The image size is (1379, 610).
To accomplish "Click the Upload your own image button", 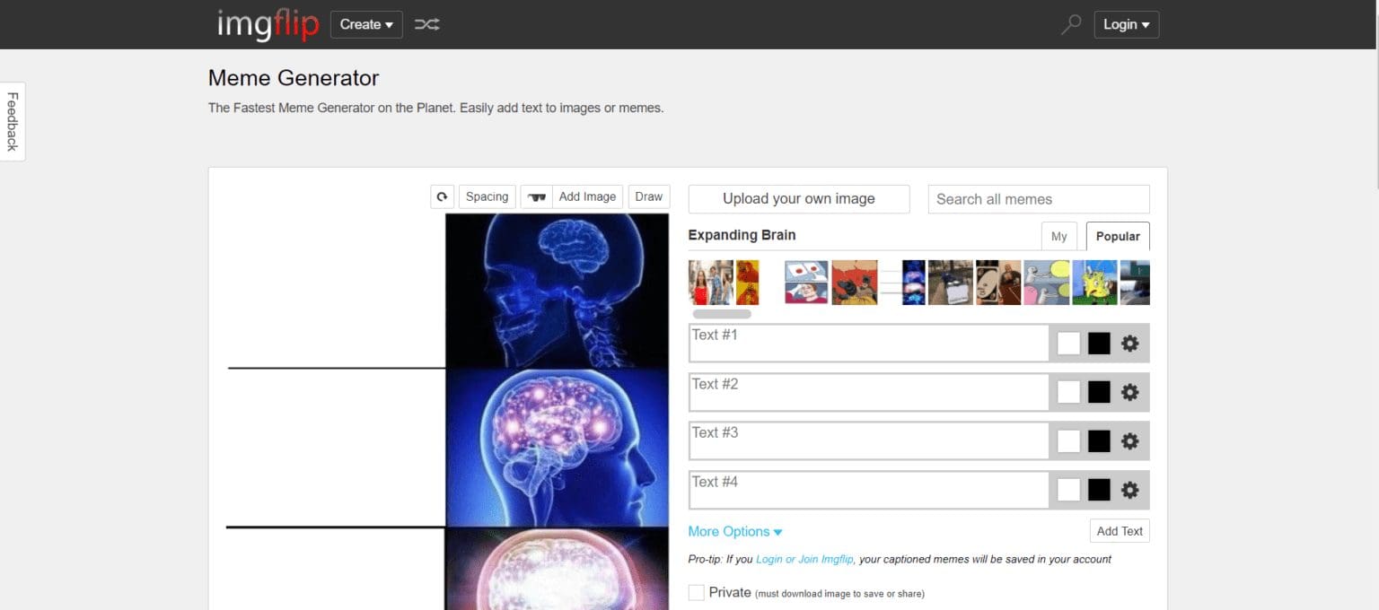I will point(798,199).
